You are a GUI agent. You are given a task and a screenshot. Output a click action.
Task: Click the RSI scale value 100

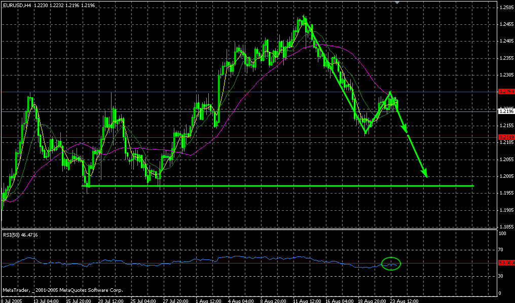click(x=502, y=234)
